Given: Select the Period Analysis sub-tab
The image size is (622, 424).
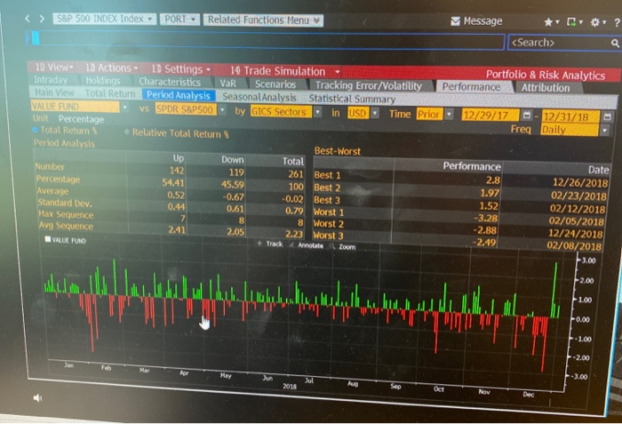Looking at the screenshot, I should (178, 95).
